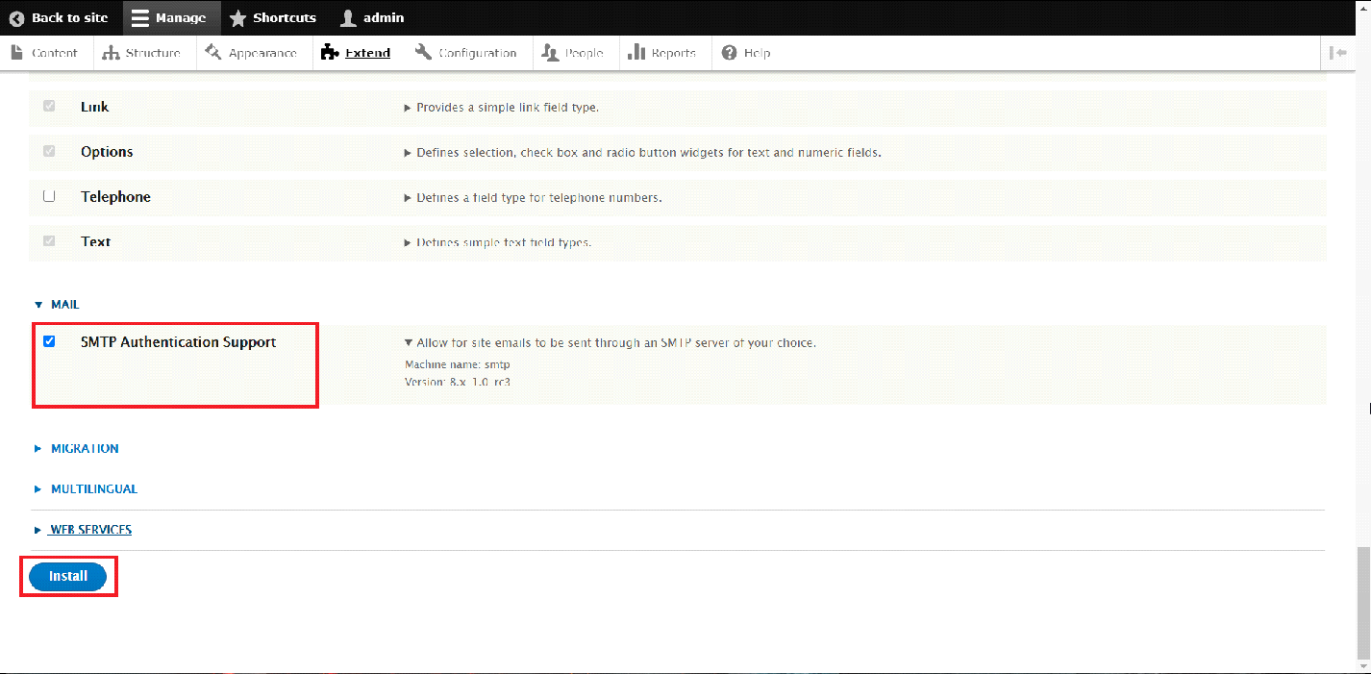1371x674 pixels.
Task: Click the Install button
Action: click(67, 576)
